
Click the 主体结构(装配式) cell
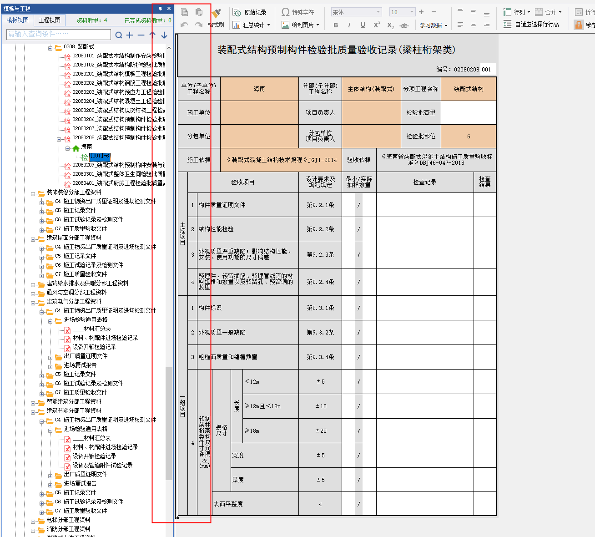371,89
